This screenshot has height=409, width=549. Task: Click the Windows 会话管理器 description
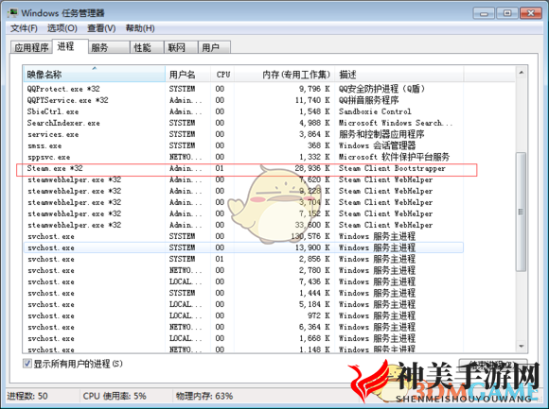pyautogui.click(x=377, y=145)
